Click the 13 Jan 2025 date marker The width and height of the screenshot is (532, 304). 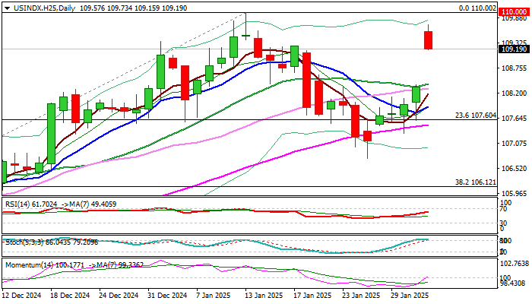click(x=263, y=296)
